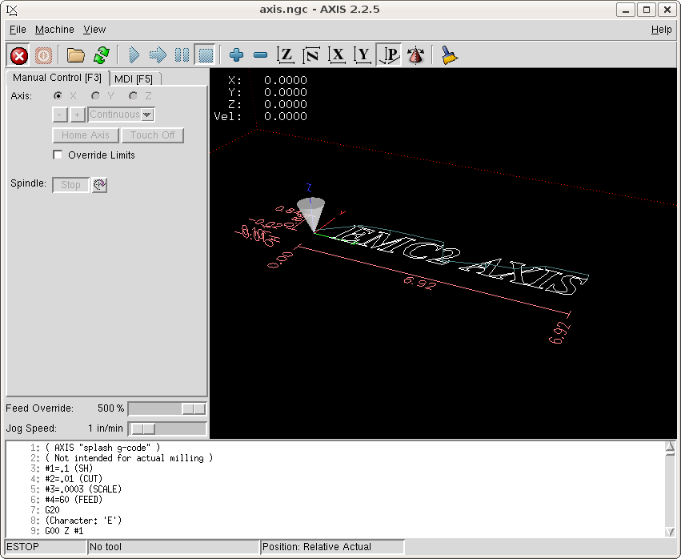This screenshot has width=681, height=559.
Task: Select the Y axis radio button
Action: 95,96
